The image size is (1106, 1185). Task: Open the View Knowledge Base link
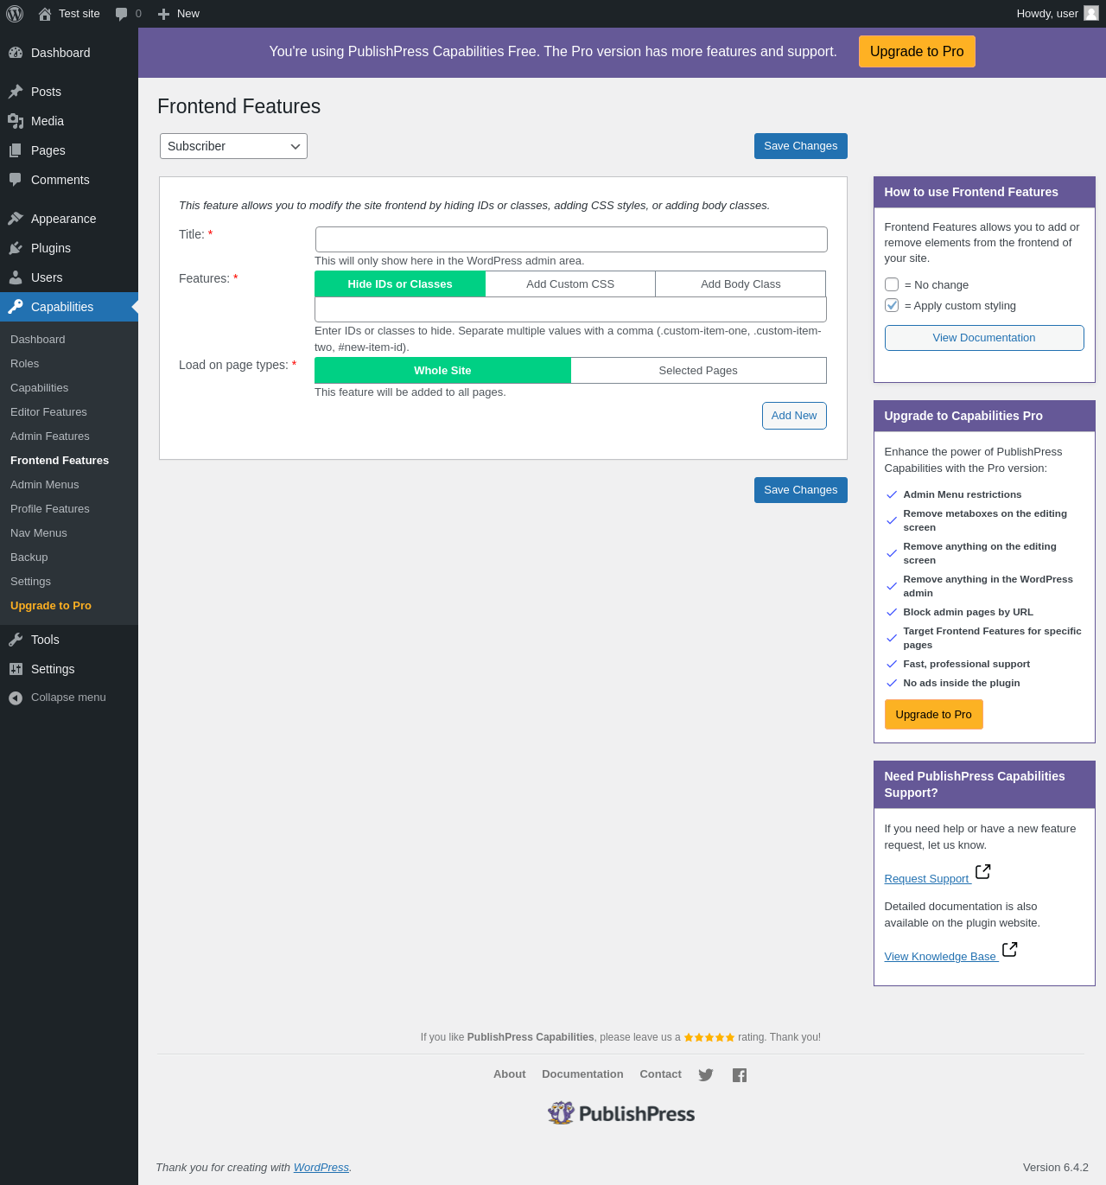click(940, 957)
